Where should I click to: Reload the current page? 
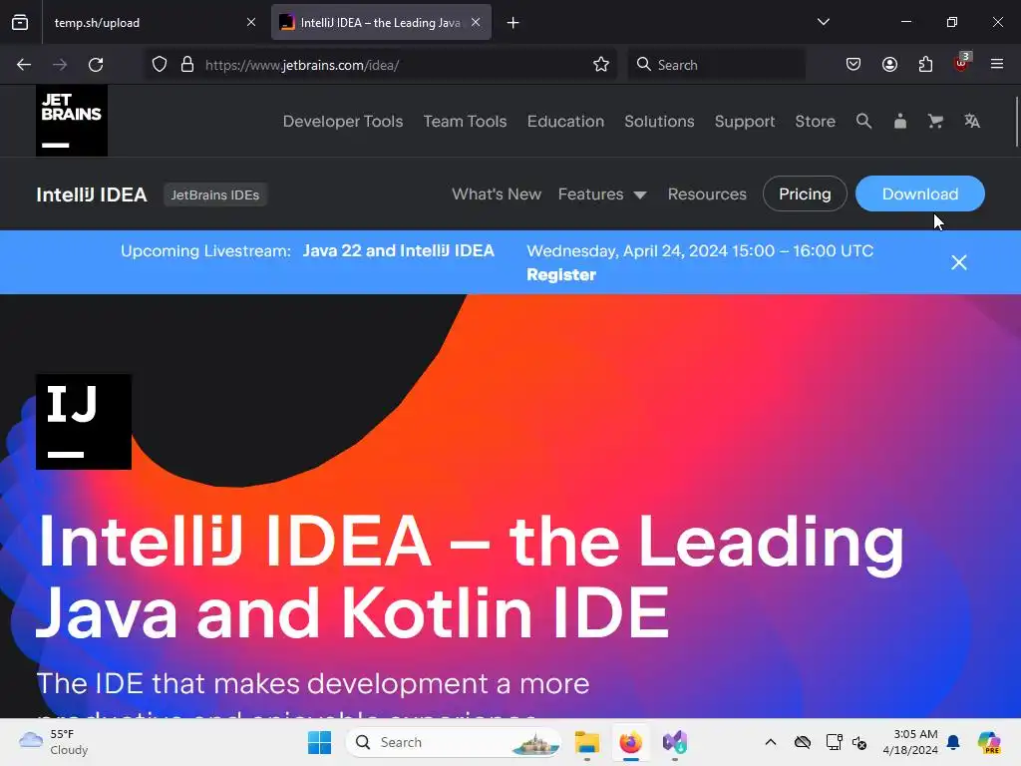(x=96, y=65)
